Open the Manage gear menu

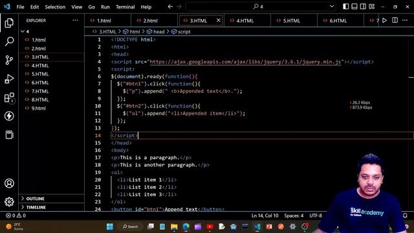point(9,202)
